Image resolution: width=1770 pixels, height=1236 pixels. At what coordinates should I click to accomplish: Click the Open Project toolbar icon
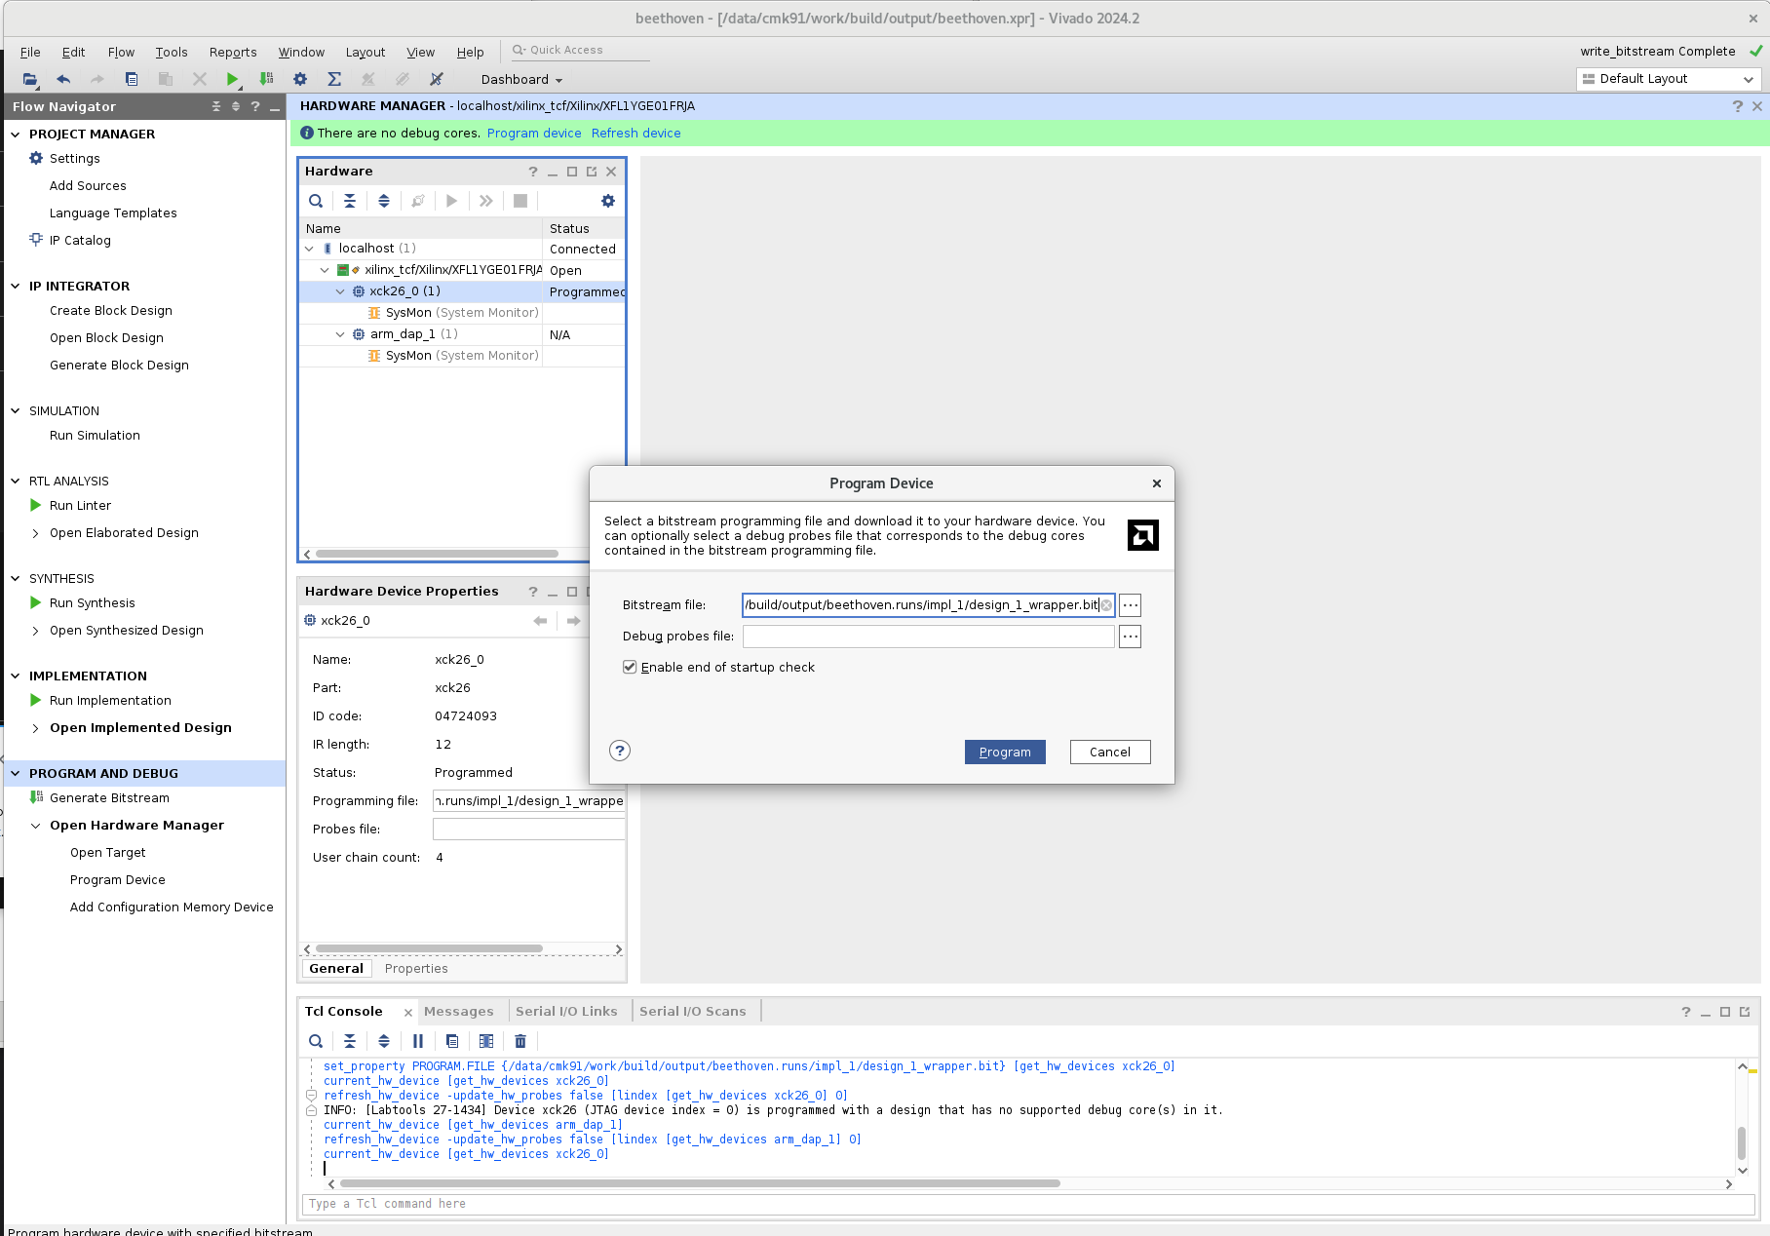29,80
